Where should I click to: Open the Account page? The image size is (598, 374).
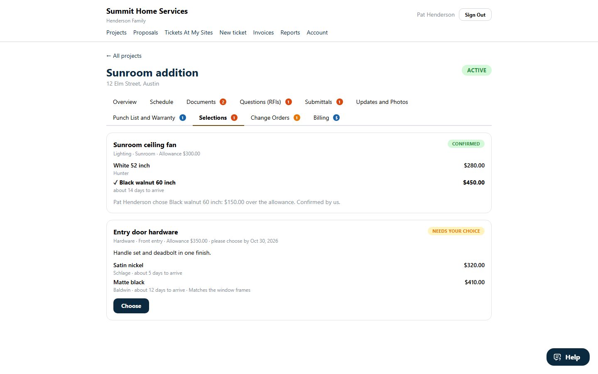[317, 32]
